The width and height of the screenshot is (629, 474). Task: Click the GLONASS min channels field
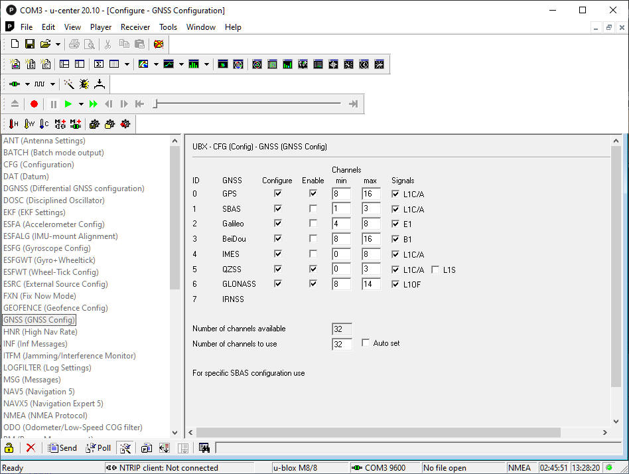pos(341,283)
